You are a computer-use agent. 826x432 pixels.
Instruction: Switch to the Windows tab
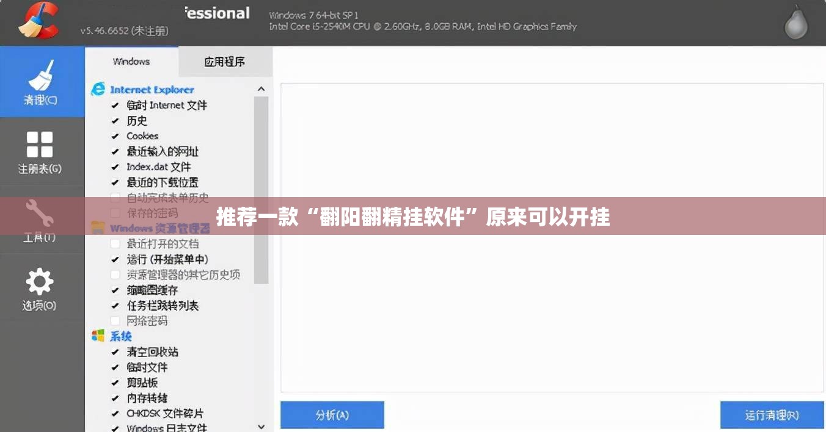tap(131, 62)
